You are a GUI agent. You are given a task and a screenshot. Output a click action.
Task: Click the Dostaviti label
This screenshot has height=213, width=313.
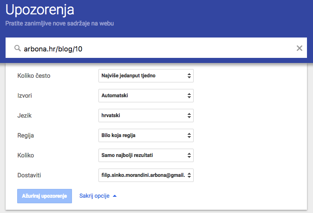29,175
